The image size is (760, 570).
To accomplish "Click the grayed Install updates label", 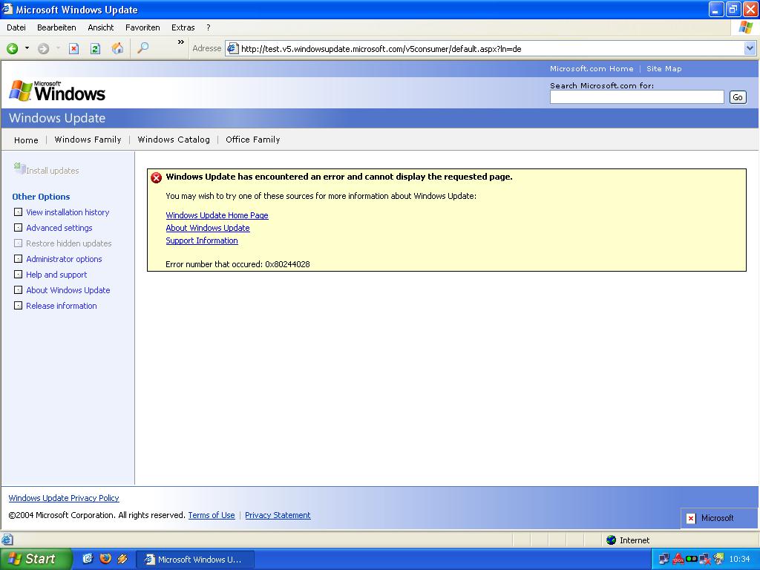I will (53, 171).
